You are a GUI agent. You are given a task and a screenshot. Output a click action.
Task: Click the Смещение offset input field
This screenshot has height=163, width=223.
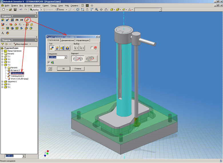[x=56, y=57]
